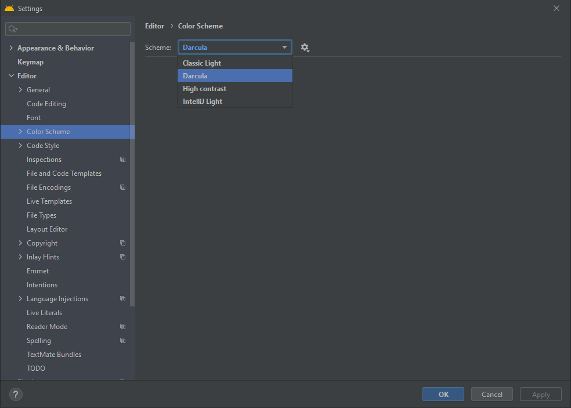The width and height of the screenshot is (571, 408).
Task: Open the scheme actions gear icon
Action: (305, 47)
